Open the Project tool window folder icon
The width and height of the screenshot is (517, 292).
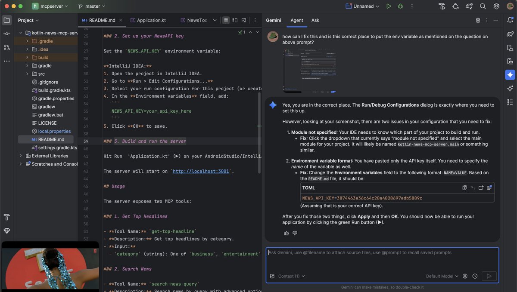pyautogui.click(x=7, y=20)
